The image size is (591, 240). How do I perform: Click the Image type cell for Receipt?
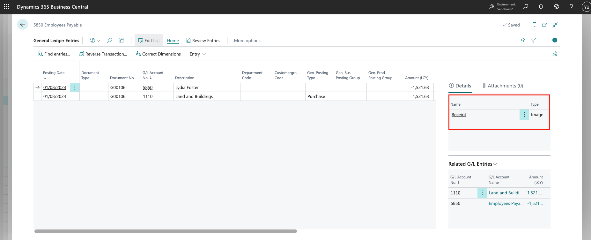click(537, 115)
